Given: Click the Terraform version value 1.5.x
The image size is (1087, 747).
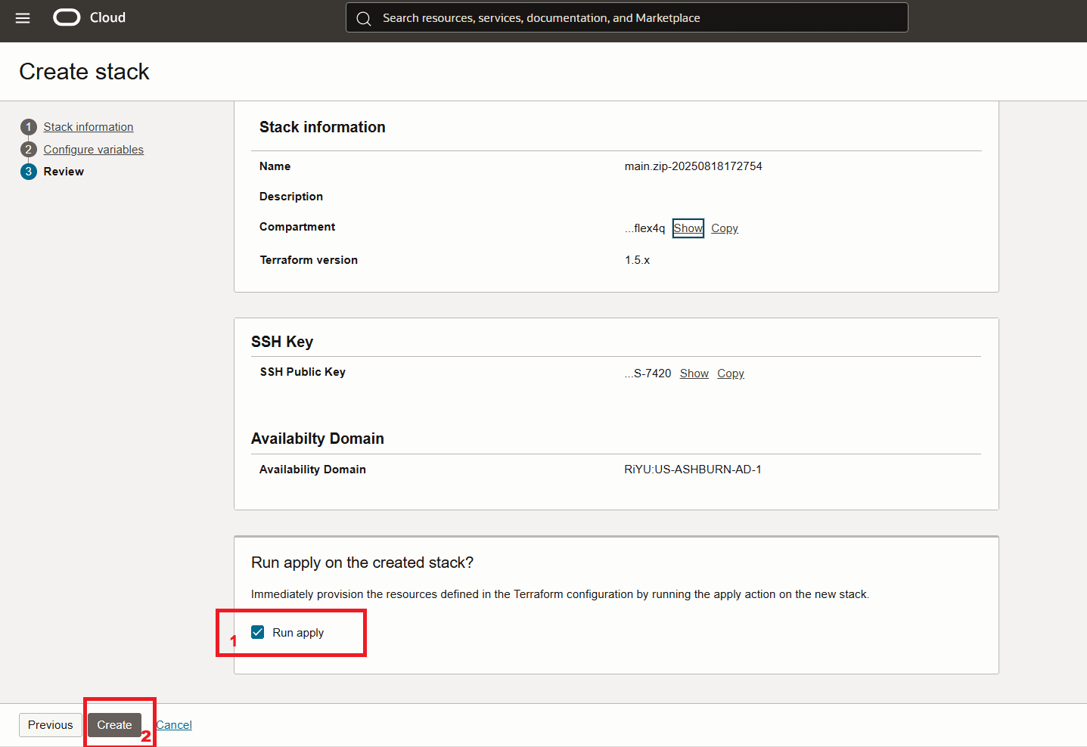Looking at the screenshot, I should coord(637,260).
